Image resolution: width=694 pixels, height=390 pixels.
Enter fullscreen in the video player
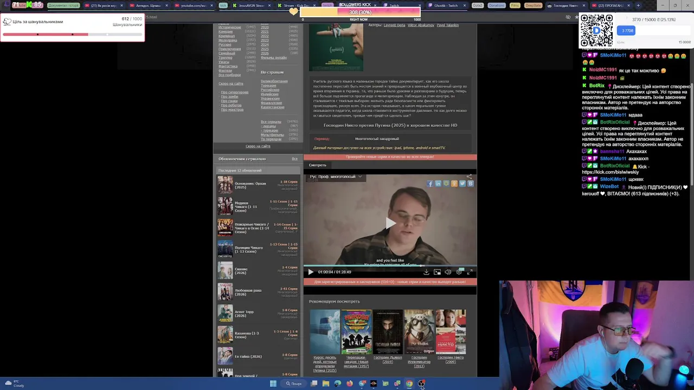coord(470,272)
